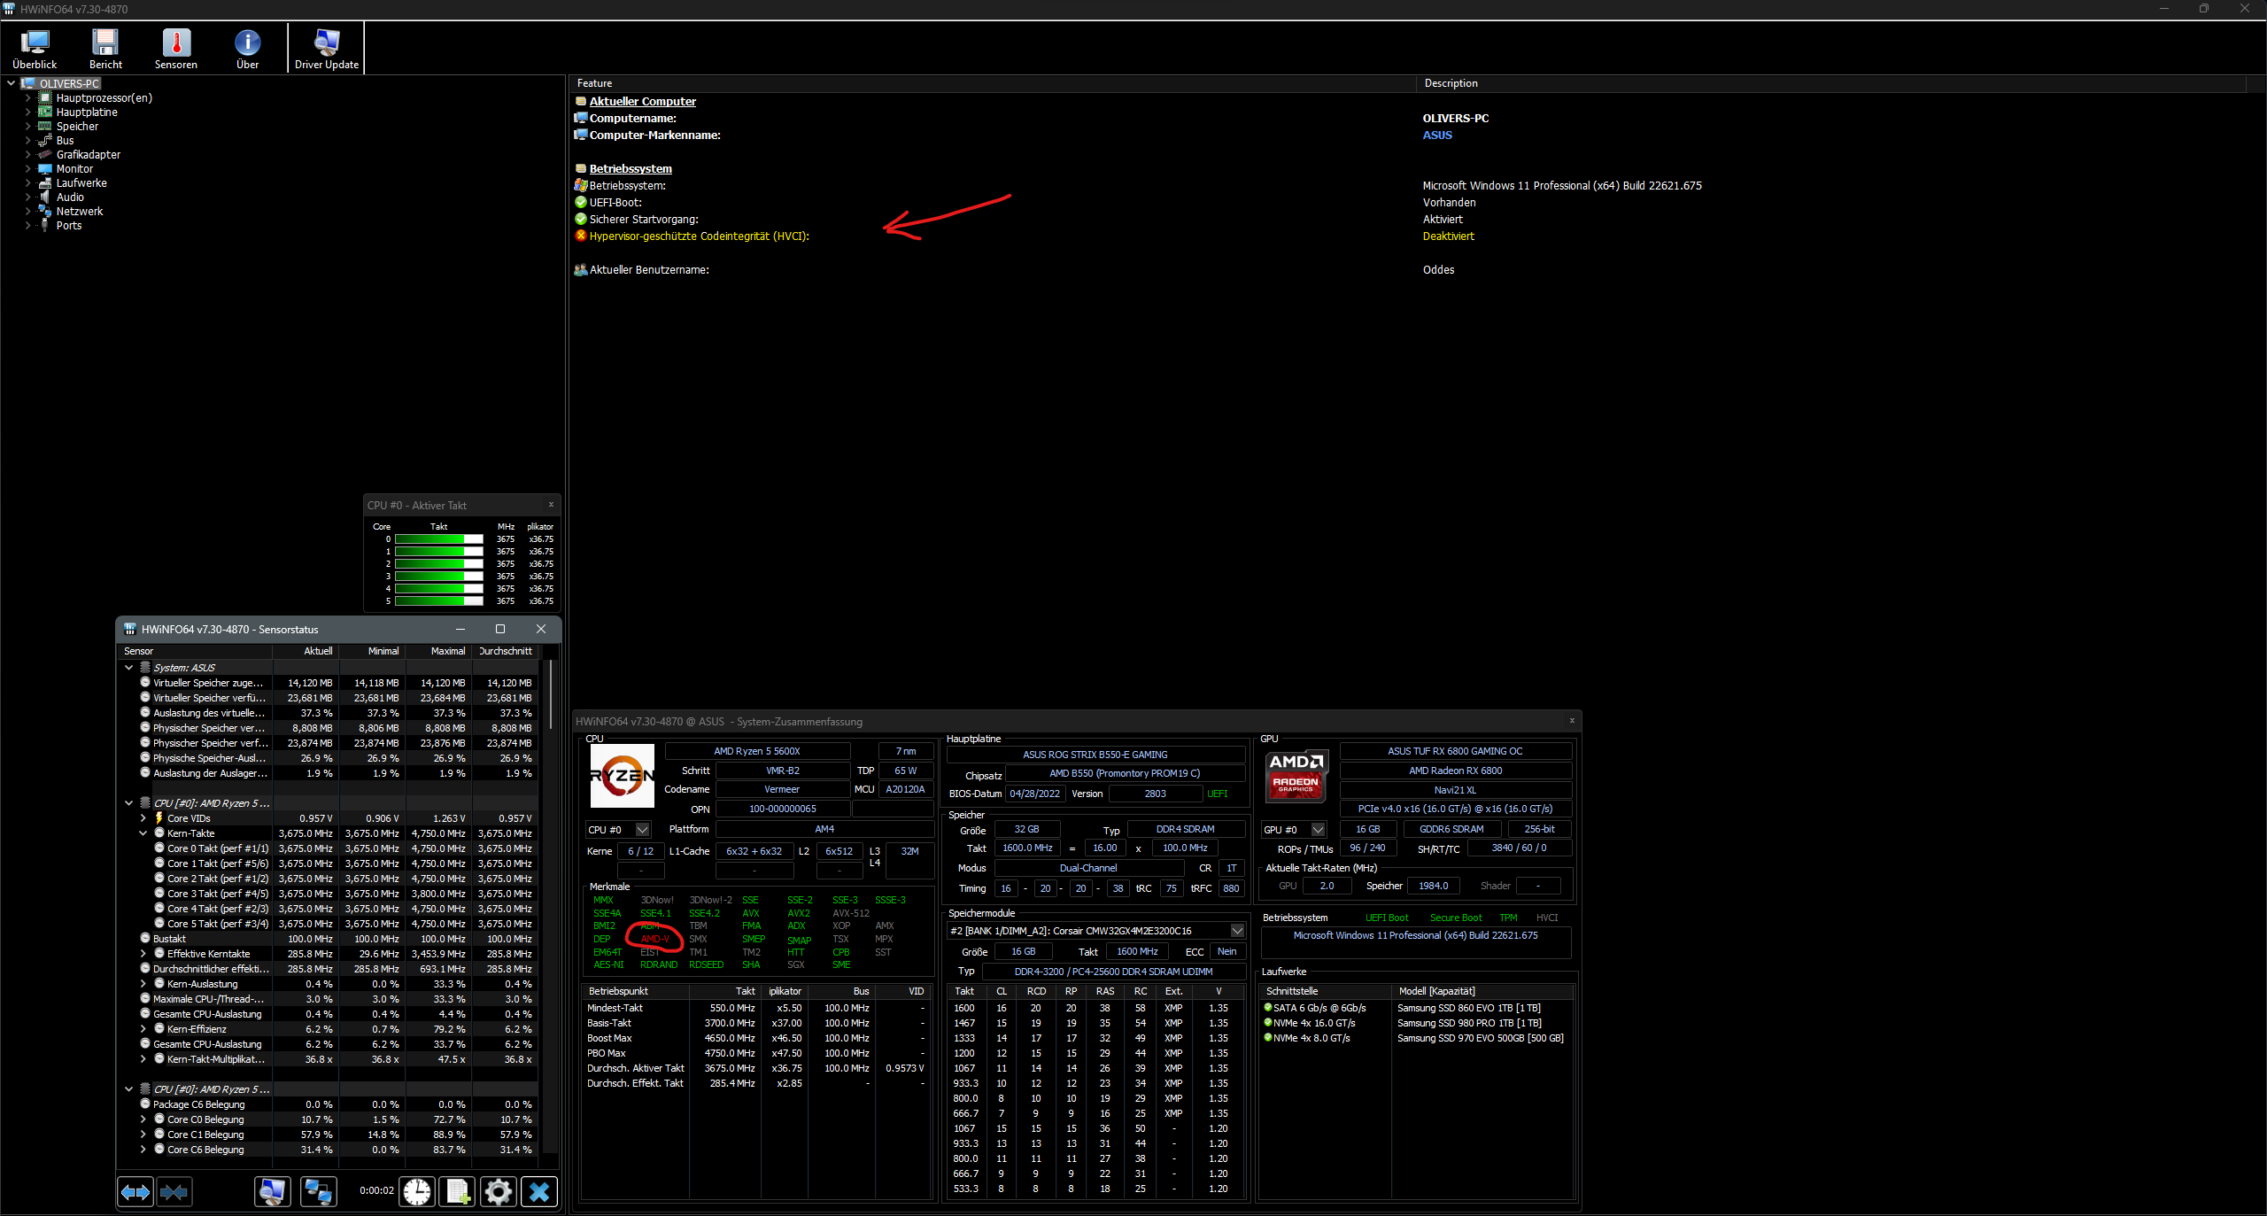2267x1216 pixels.
Task: Expand the Grafikadapter tree node
Action: tap(27, 155)
